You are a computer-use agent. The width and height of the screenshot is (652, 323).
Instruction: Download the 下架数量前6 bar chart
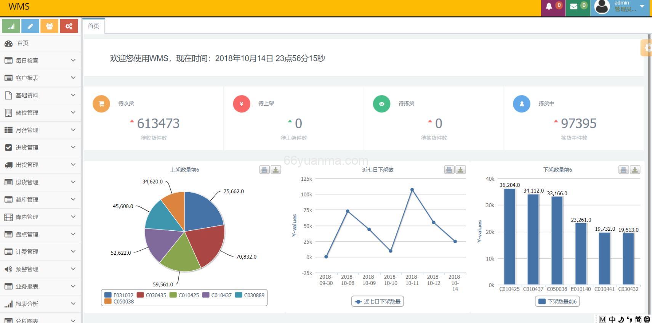pos(635,170)
